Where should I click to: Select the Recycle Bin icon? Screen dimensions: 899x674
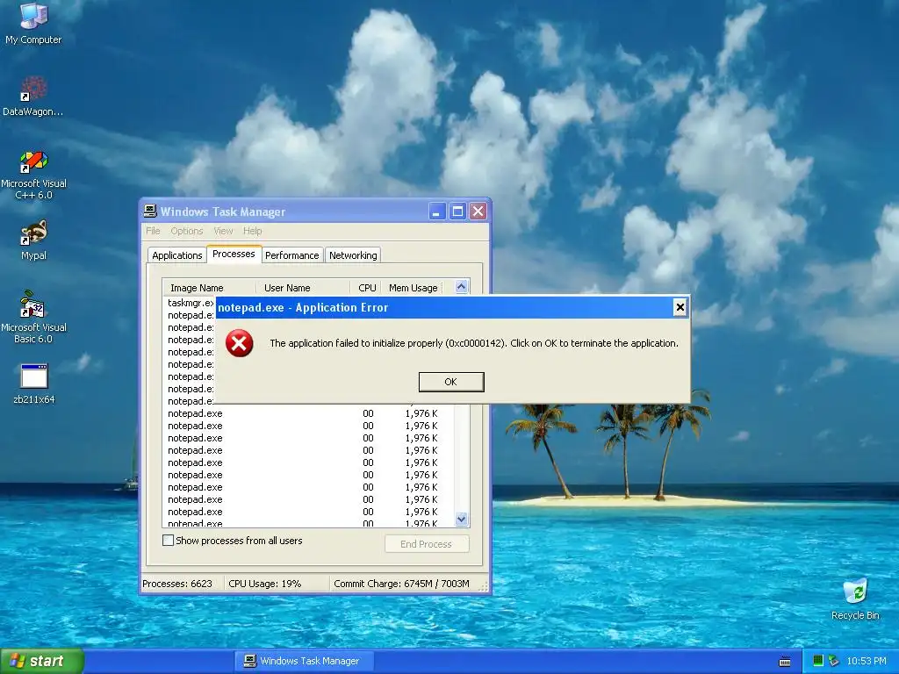click(855, 599)
